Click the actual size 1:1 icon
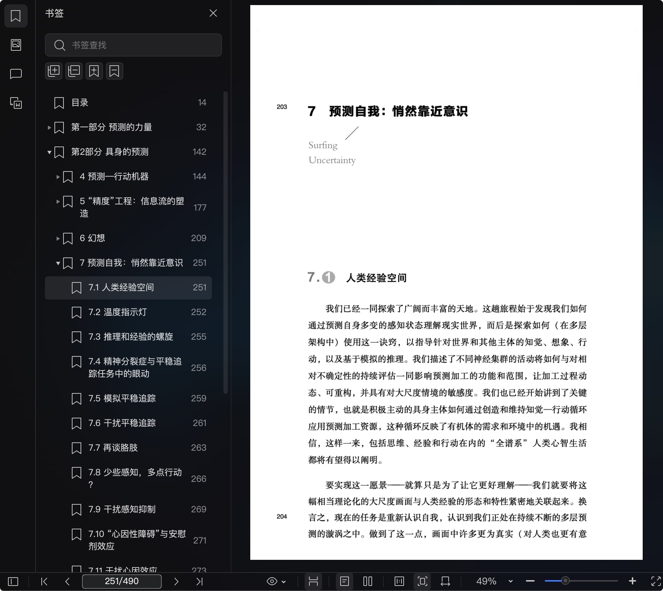This screenshot has width=663, height=591. coord(399,581)
